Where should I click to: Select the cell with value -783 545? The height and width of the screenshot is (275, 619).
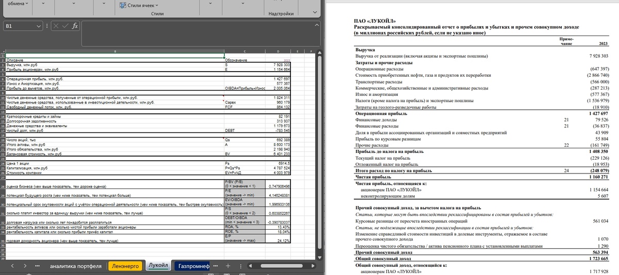[279, 130]
